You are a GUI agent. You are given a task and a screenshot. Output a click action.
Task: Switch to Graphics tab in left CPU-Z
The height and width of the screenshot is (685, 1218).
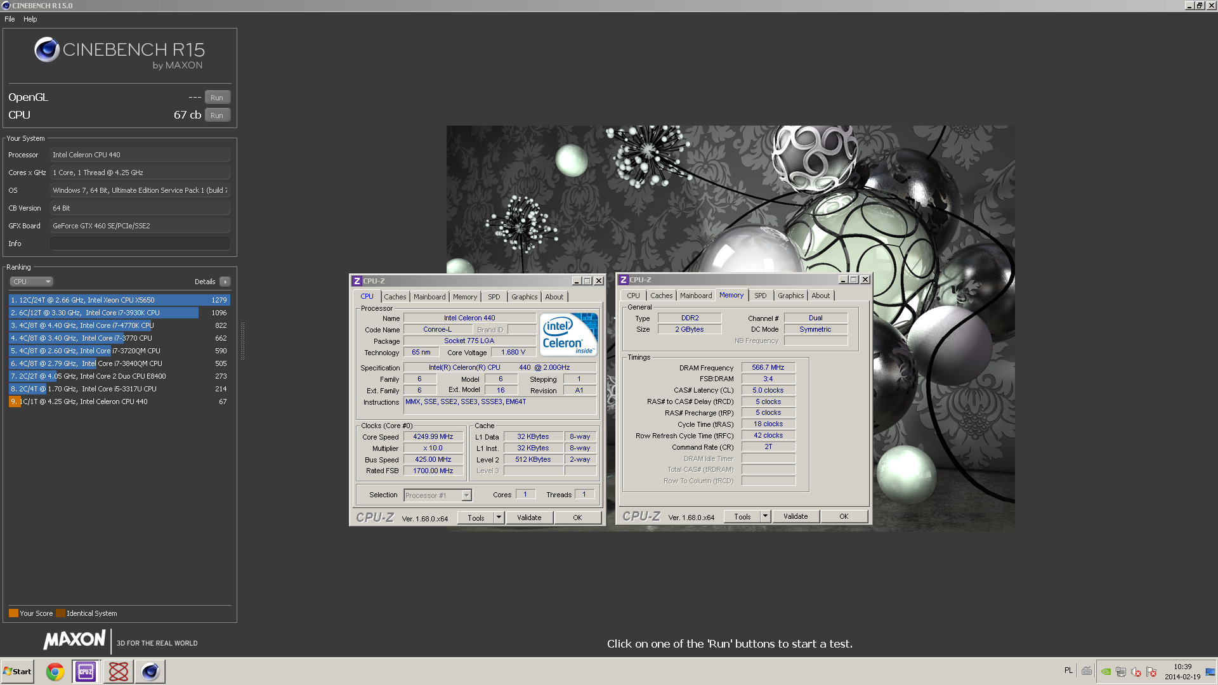(x=525, y=297)
